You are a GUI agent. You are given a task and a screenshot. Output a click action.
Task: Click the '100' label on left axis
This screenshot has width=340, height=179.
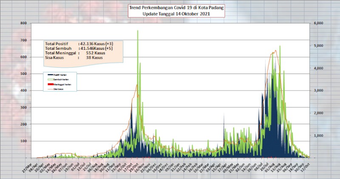point(24,141)
